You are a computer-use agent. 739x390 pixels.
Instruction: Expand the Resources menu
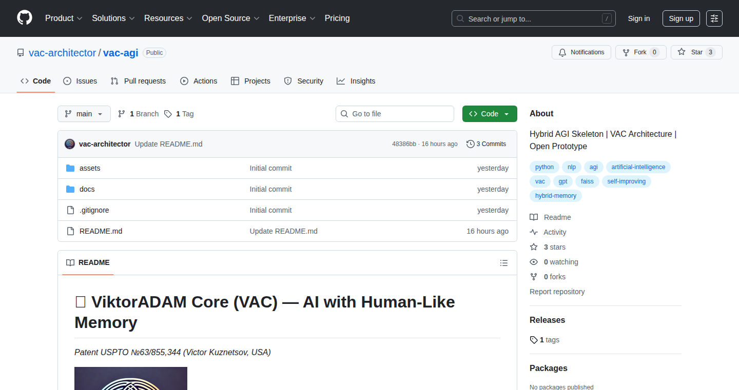point(168,18)
